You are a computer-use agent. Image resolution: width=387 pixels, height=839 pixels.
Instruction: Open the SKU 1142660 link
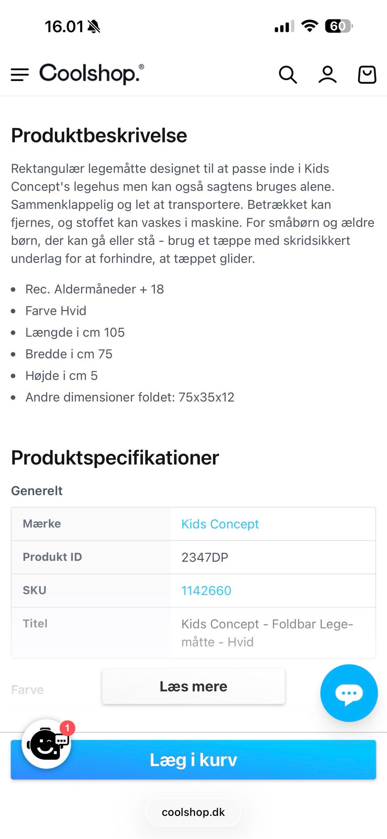tap(206, 591)
